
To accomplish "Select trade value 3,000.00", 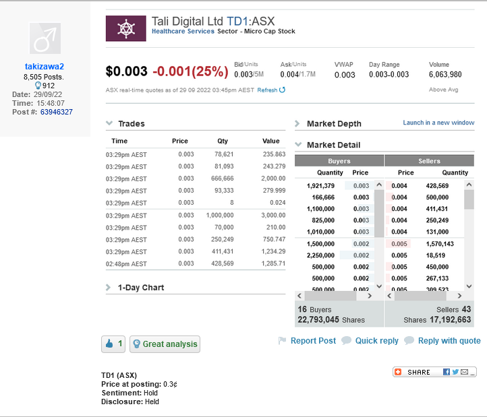I will pos(273,216).
